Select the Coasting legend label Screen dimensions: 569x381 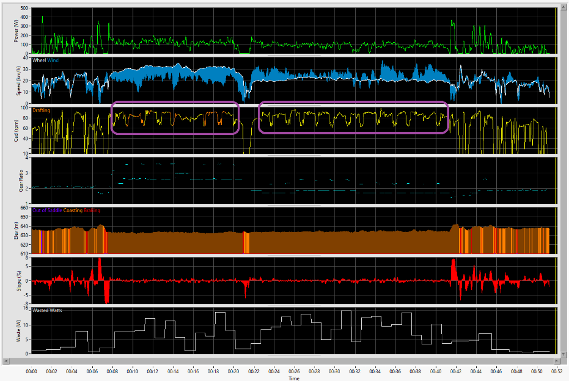click(73, 210)
